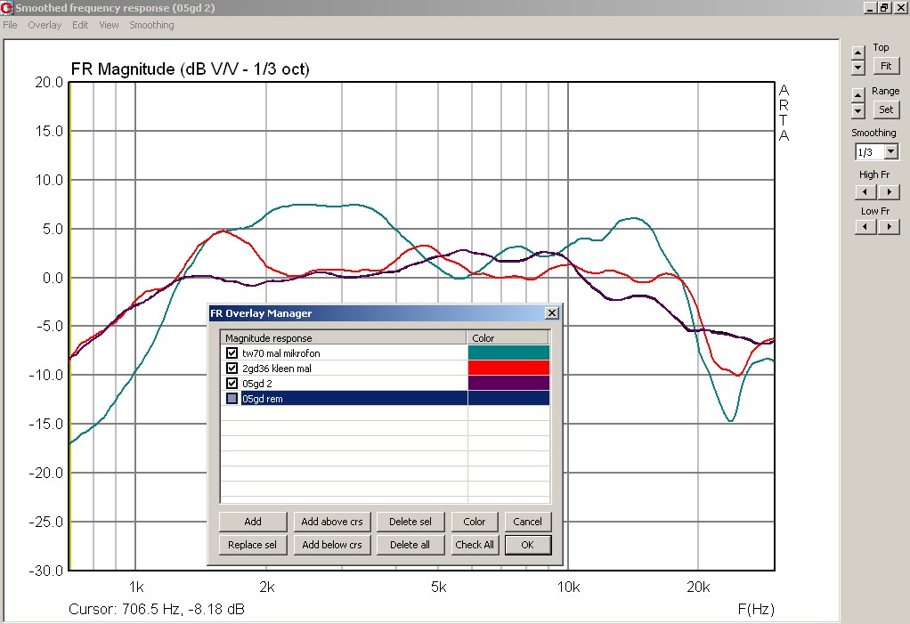Click the Low Fr right arrow
Image resolution: width=910 pixels, height=624 pixels.
pos(890,227)
